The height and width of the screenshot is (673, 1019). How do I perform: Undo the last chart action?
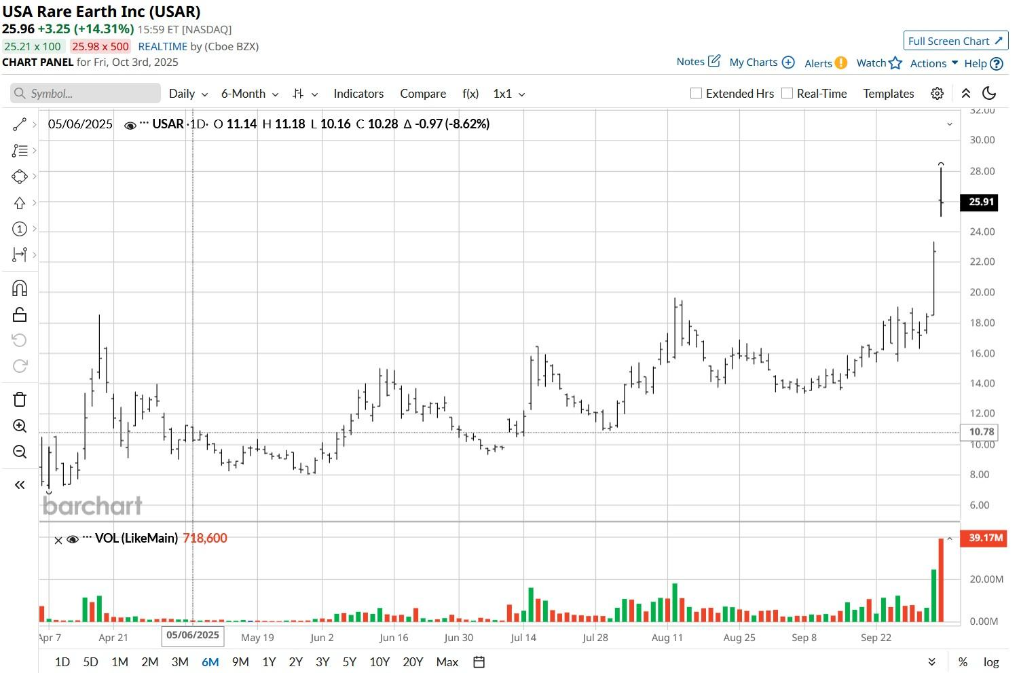pyautogui.click(x=20, y=340)
